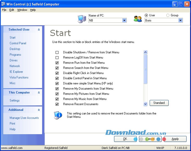Select the Group radio button
This screenshot has width=191, height=151.
tap(168, 15)
